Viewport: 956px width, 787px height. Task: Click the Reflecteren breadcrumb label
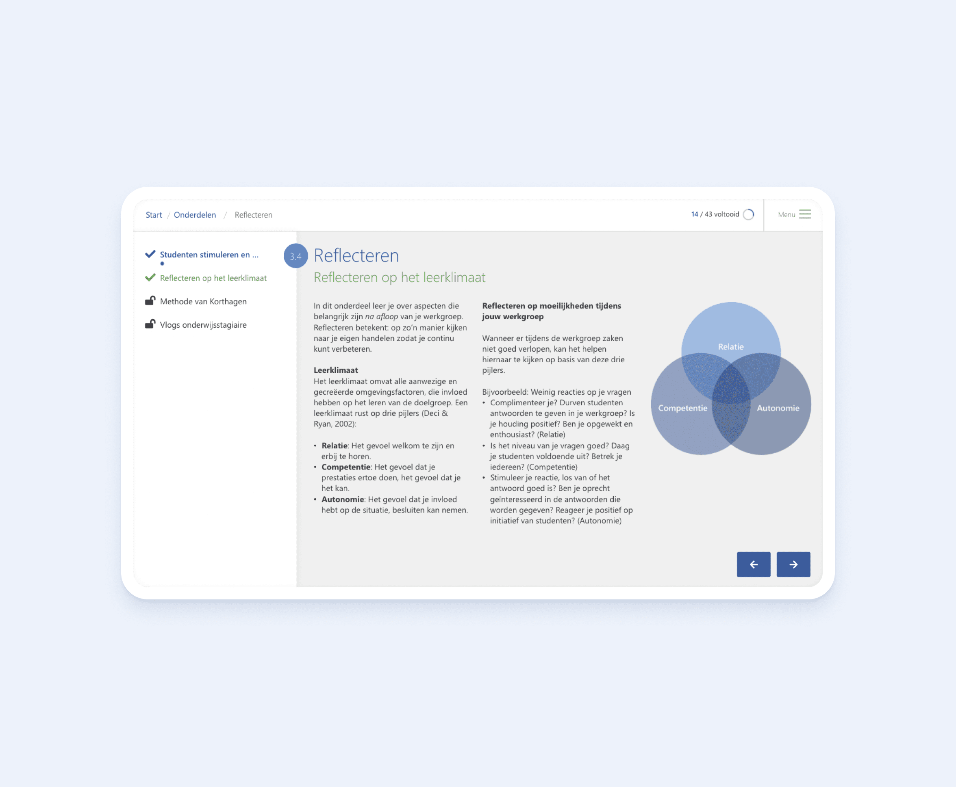coord(252,214)
